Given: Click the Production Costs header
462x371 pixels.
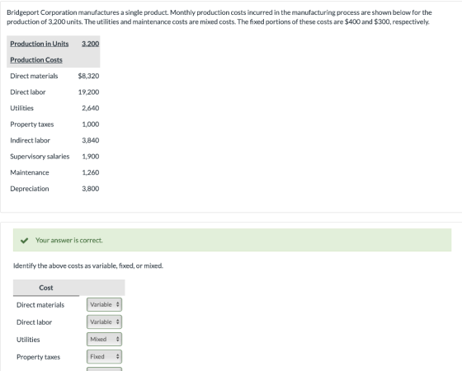Looking at the screenshot, I should (x=36, y=59).
